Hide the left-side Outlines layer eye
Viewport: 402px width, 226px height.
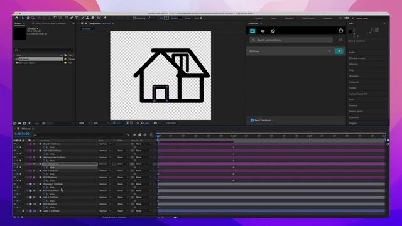click(x=14, y=144)
